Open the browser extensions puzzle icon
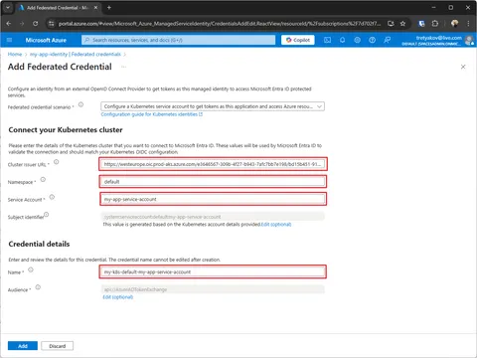This screenshot has width=477, height=358. pos(435,24)
